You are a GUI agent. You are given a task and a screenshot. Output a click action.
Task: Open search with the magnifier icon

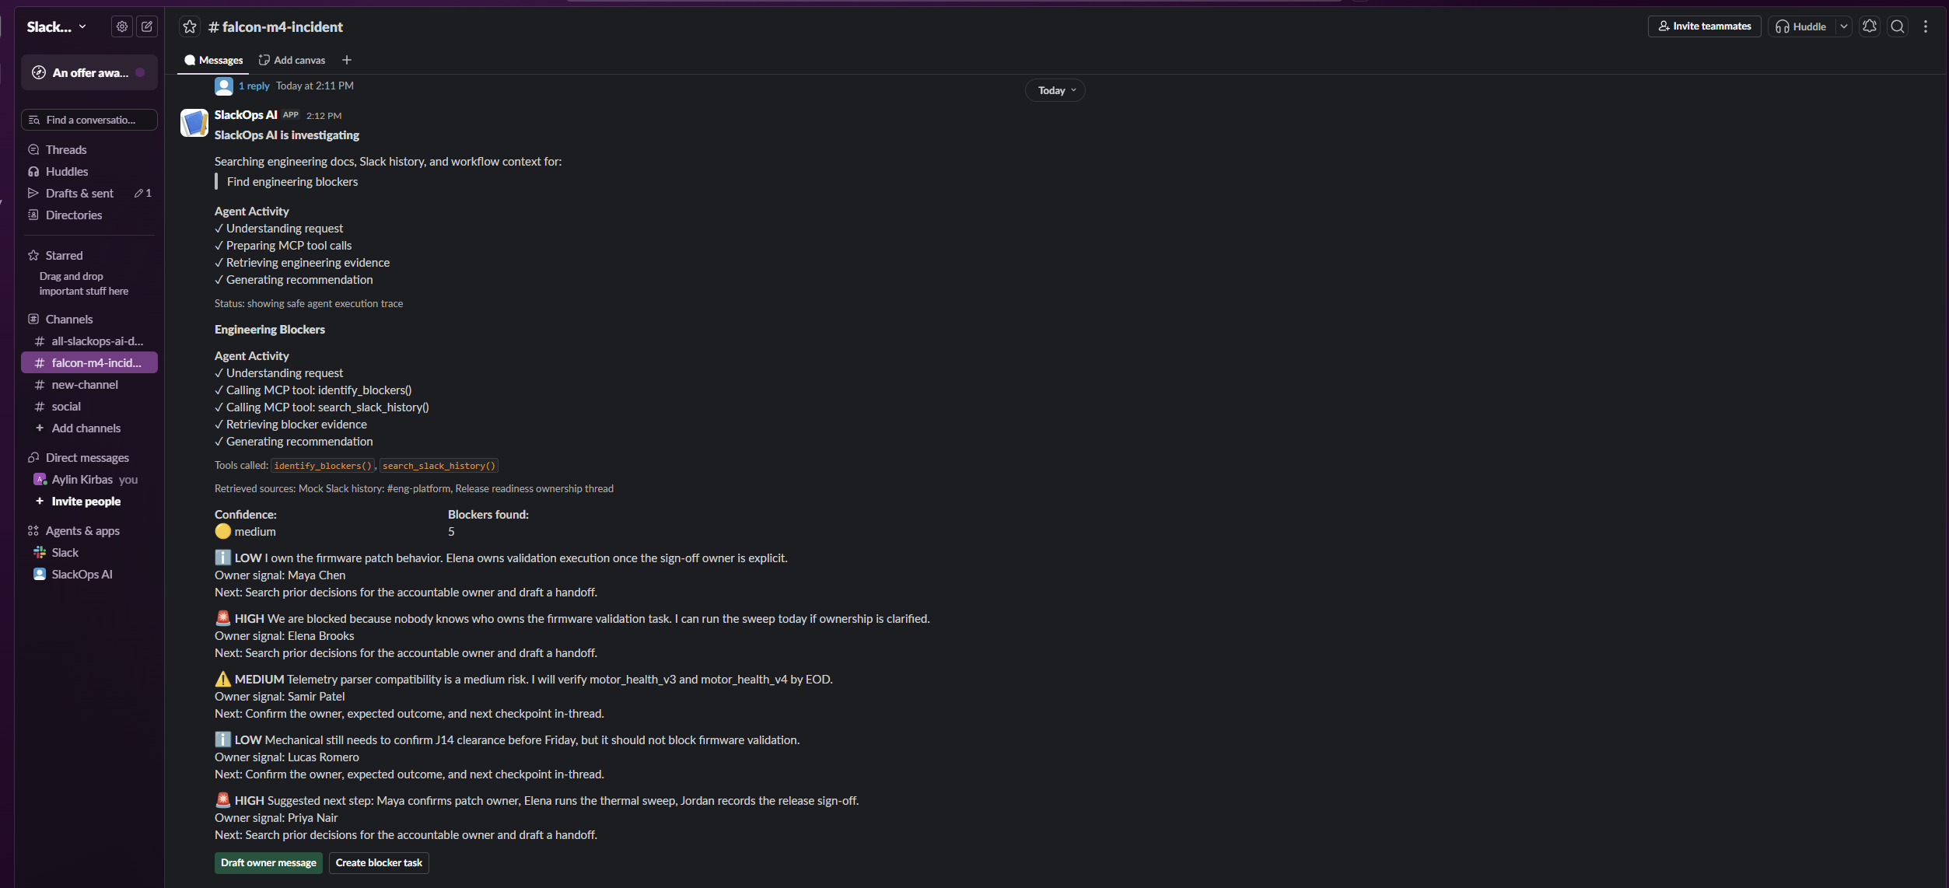coord(1898,26)
